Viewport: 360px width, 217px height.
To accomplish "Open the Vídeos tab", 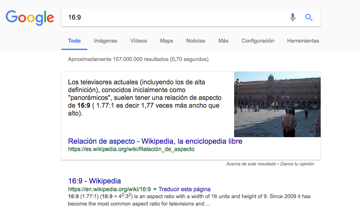I will tap(139, 41).
